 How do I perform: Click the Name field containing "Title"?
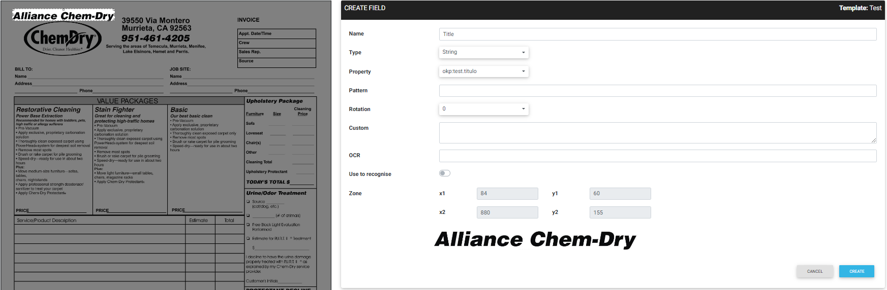[657, 34]
